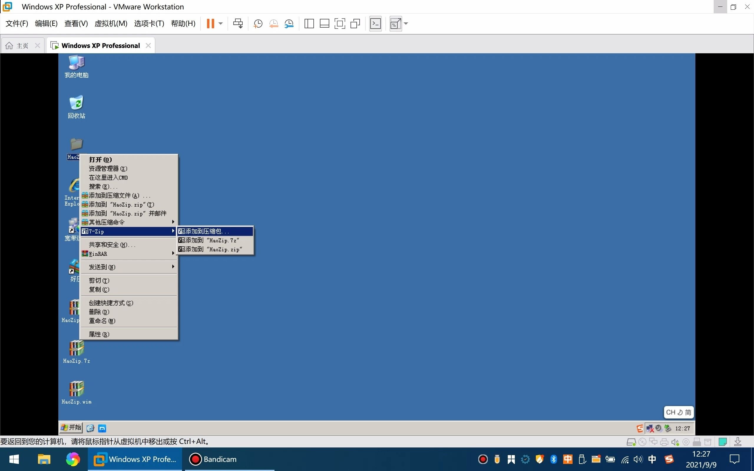Screen dimensions: 754x471
Task: Take a snapshot with the clock-plus icon
Action: [x=258, y=24]
